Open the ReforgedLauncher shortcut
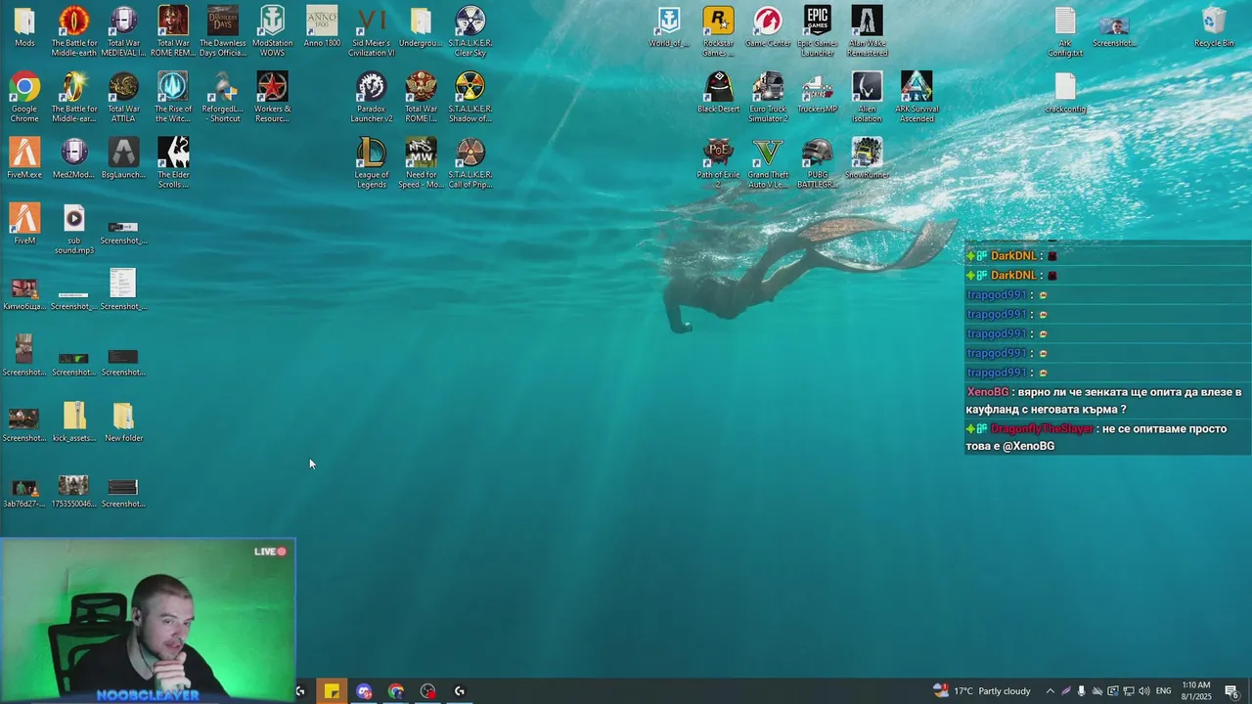Screen dimensions: 1252x704 223,97
